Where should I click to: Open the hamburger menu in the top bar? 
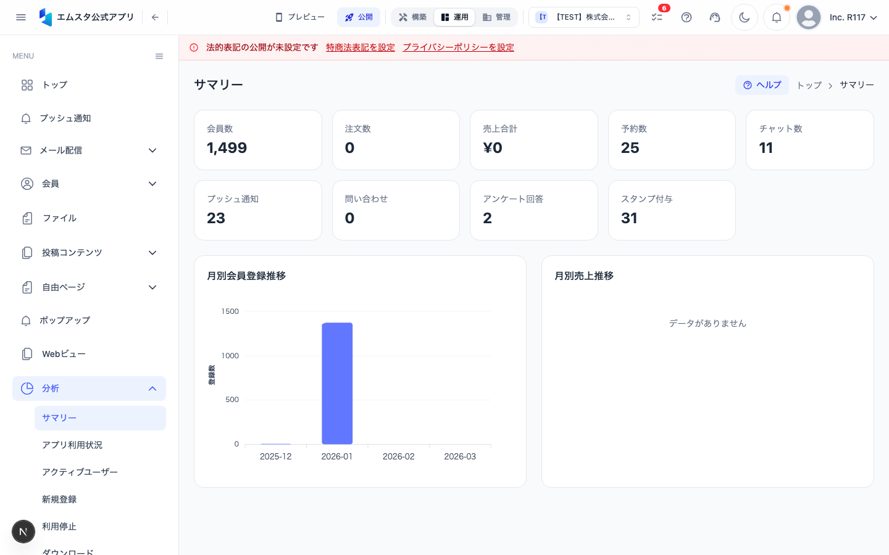(21, 17)
